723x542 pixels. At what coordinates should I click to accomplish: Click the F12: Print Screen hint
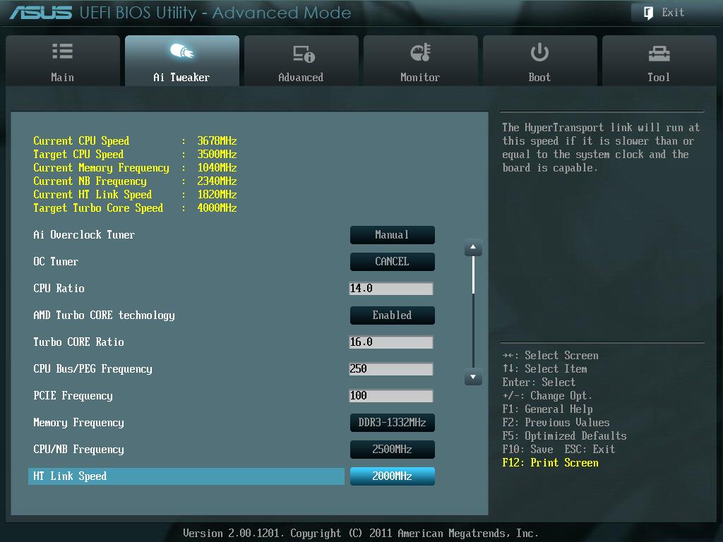pos(551,463)
